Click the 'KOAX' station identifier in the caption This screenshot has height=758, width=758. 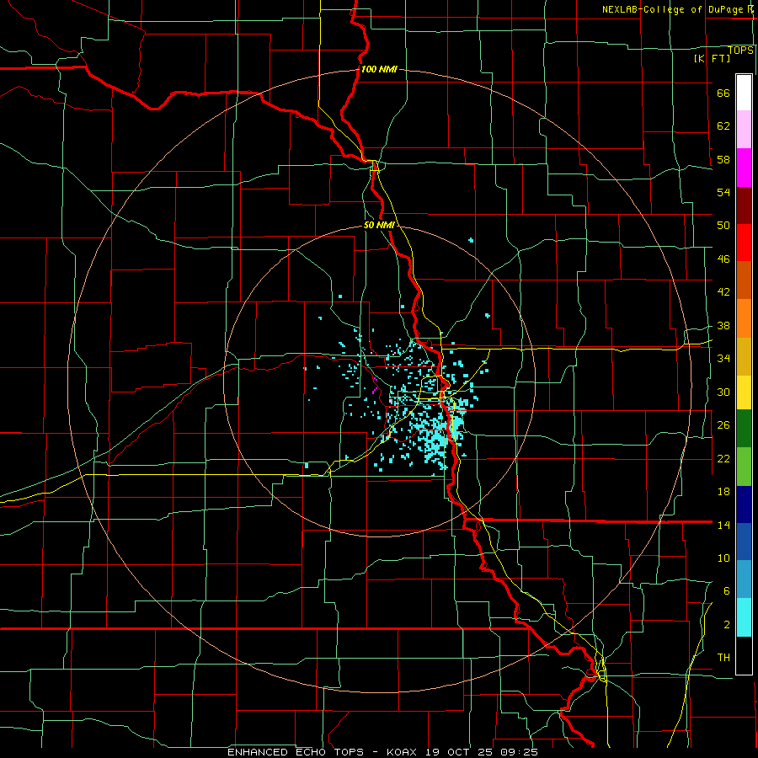[403, 752]
